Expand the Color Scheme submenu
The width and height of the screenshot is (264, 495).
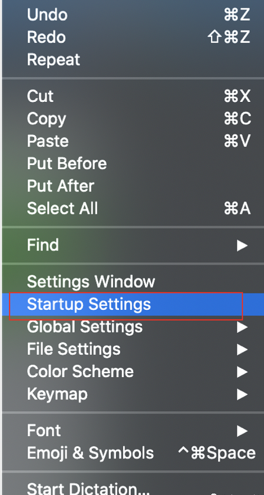(133, 372)
